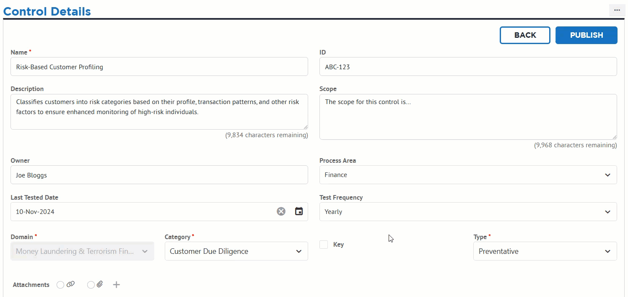628x297 pixels.
Task: Publish the control with PUBLISH button
Action: click(586, 35)
